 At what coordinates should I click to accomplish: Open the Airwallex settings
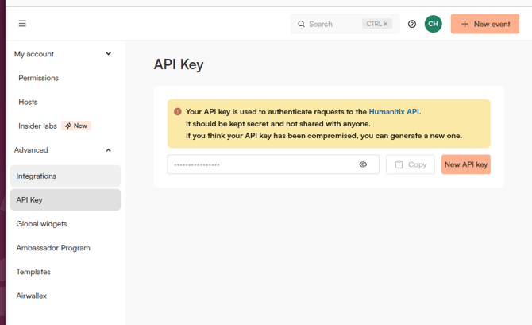(x=31, y=296)
